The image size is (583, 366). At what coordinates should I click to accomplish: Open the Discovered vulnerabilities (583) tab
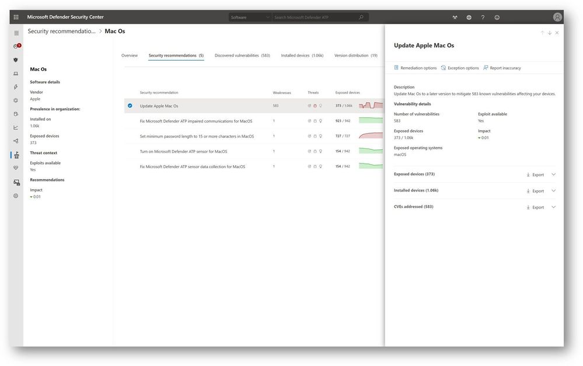(x=242, y=55)
